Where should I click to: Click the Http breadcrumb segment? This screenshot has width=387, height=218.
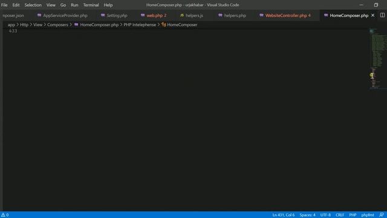[x=24, y=25]
